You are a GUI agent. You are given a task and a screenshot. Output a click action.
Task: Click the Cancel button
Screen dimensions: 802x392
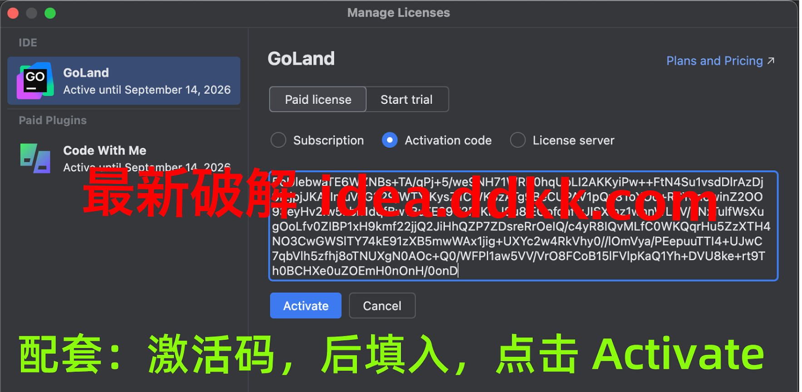(382, 305)
